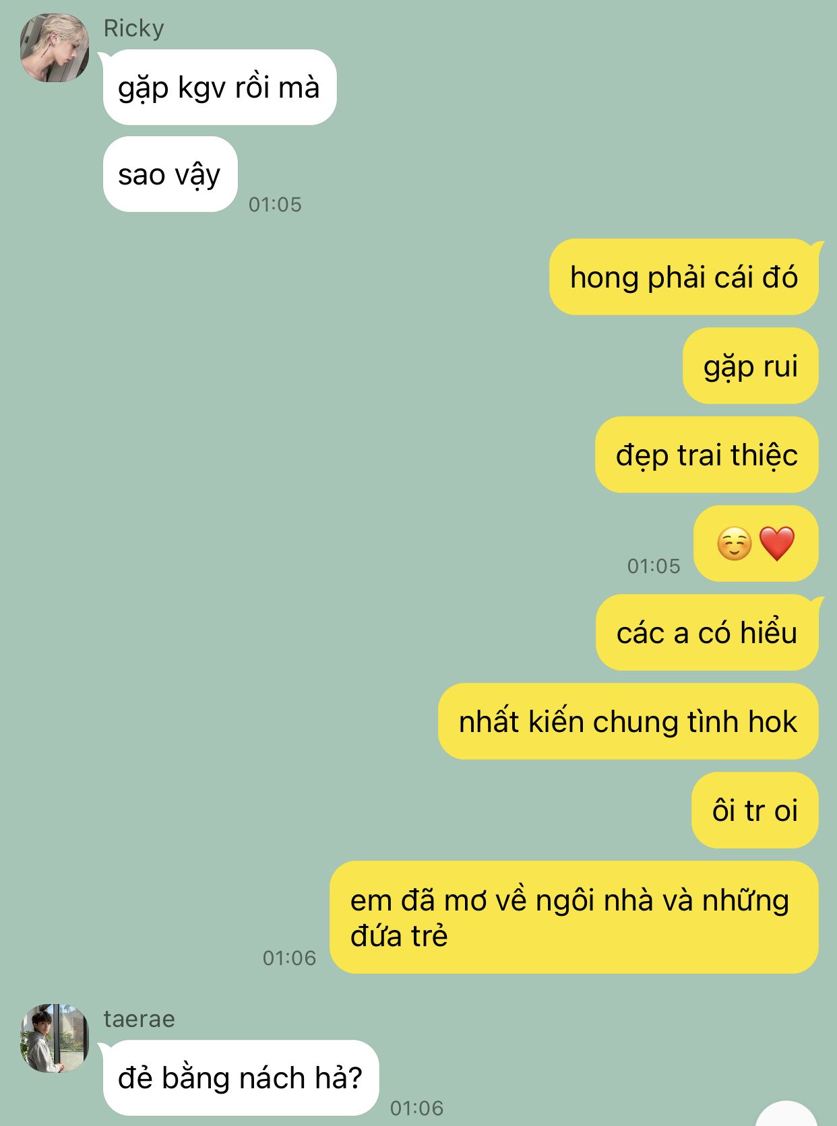Select the 'sao vậy' message bubble
The image size is (837, 1126).
click(170, 174)
